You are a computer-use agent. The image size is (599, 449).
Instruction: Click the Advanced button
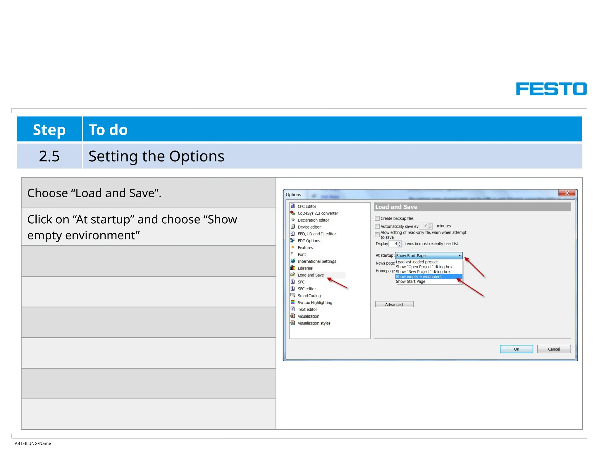click(394, 304)
